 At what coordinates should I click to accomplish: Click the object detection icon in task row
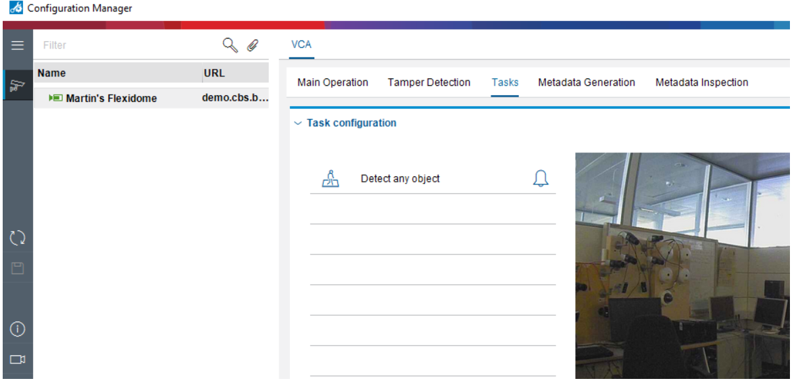pos(330,178)
